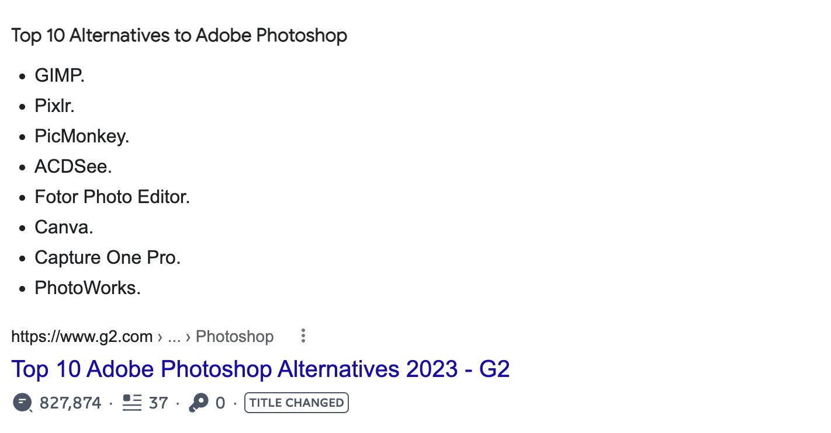This screenshot has height=433, width=831.
Task: Click the ellipsis breadcrumb in the URL
Action: coord(174,337)
